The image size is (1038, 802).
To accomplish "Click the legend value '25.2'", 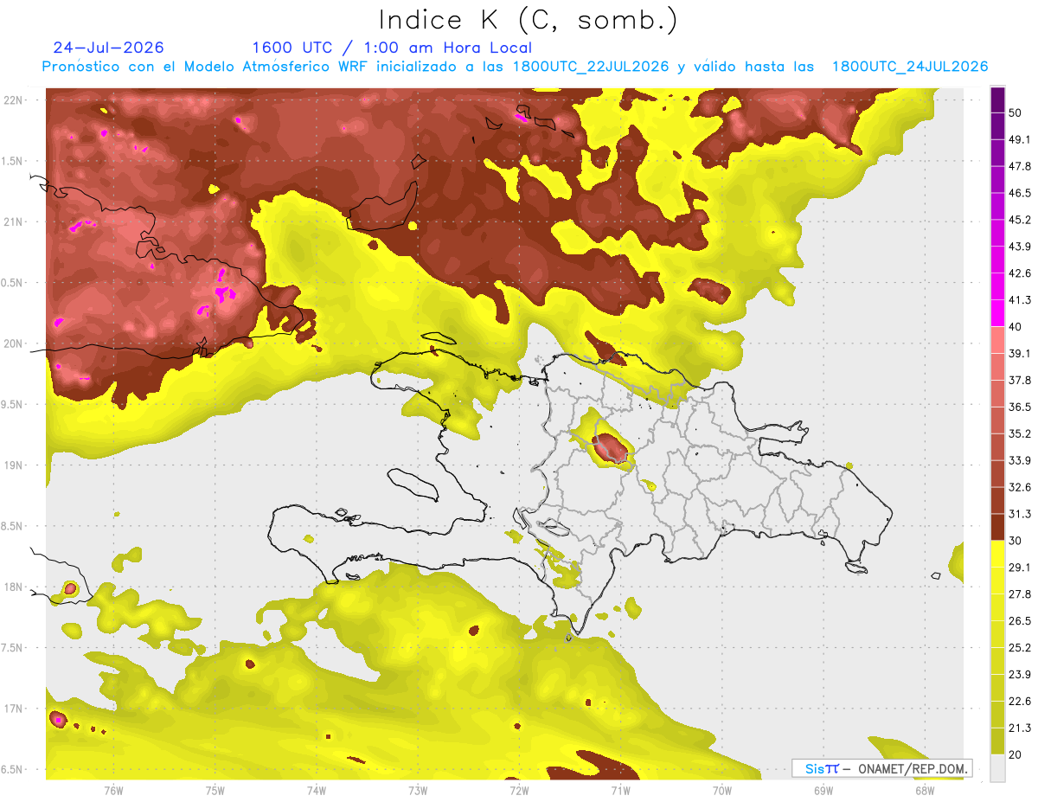I will [x=1020, y=648].
